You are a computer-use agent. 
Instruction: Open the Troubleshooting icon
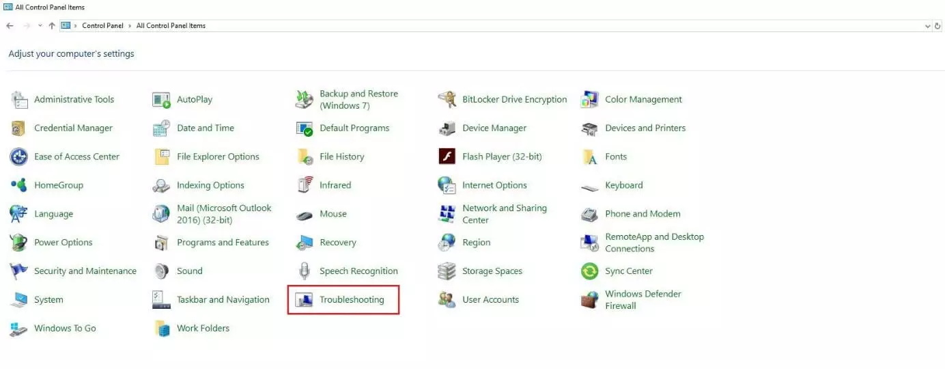click(305, 300)
